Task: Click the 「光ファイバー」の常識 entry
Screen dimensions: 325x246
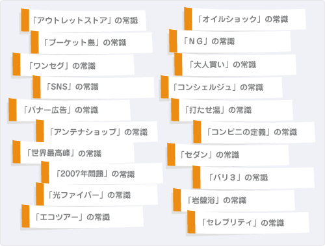Action: coord(97,194)
